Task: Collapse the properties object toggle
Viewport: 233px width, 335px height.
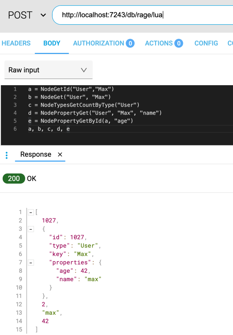Action: [31, 263]
